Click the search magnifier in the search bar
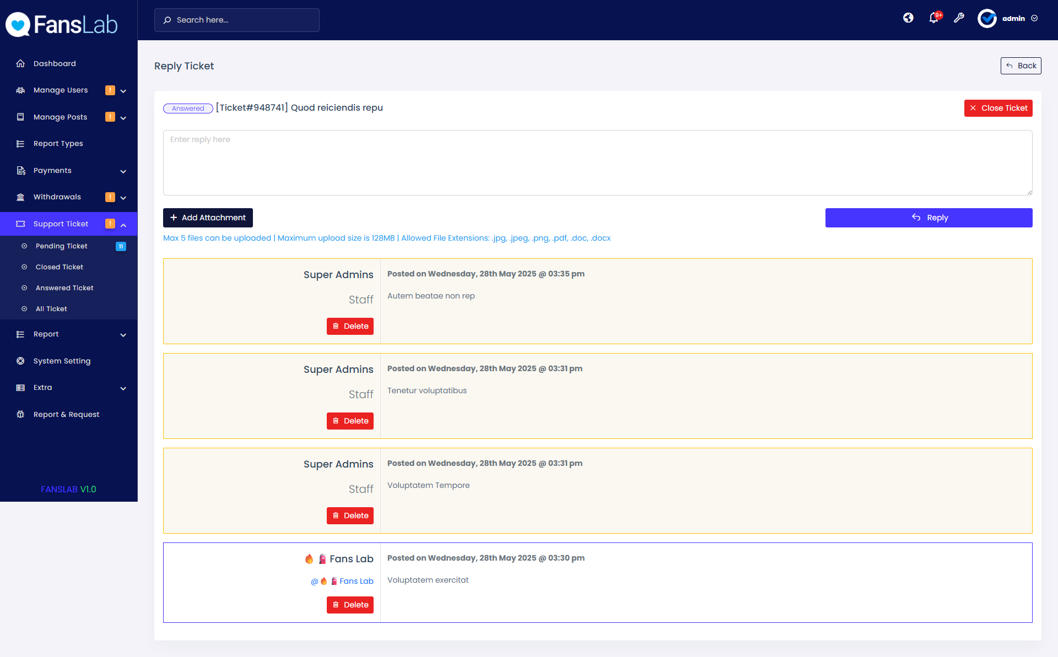 pos(168,20)
